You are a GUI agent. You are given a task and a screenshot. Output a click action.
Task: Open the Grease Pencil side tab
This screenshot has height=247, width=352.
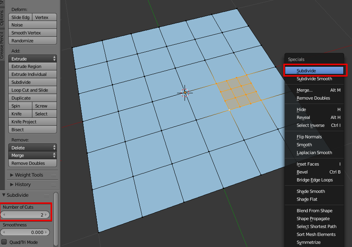(x=2, y=45)
